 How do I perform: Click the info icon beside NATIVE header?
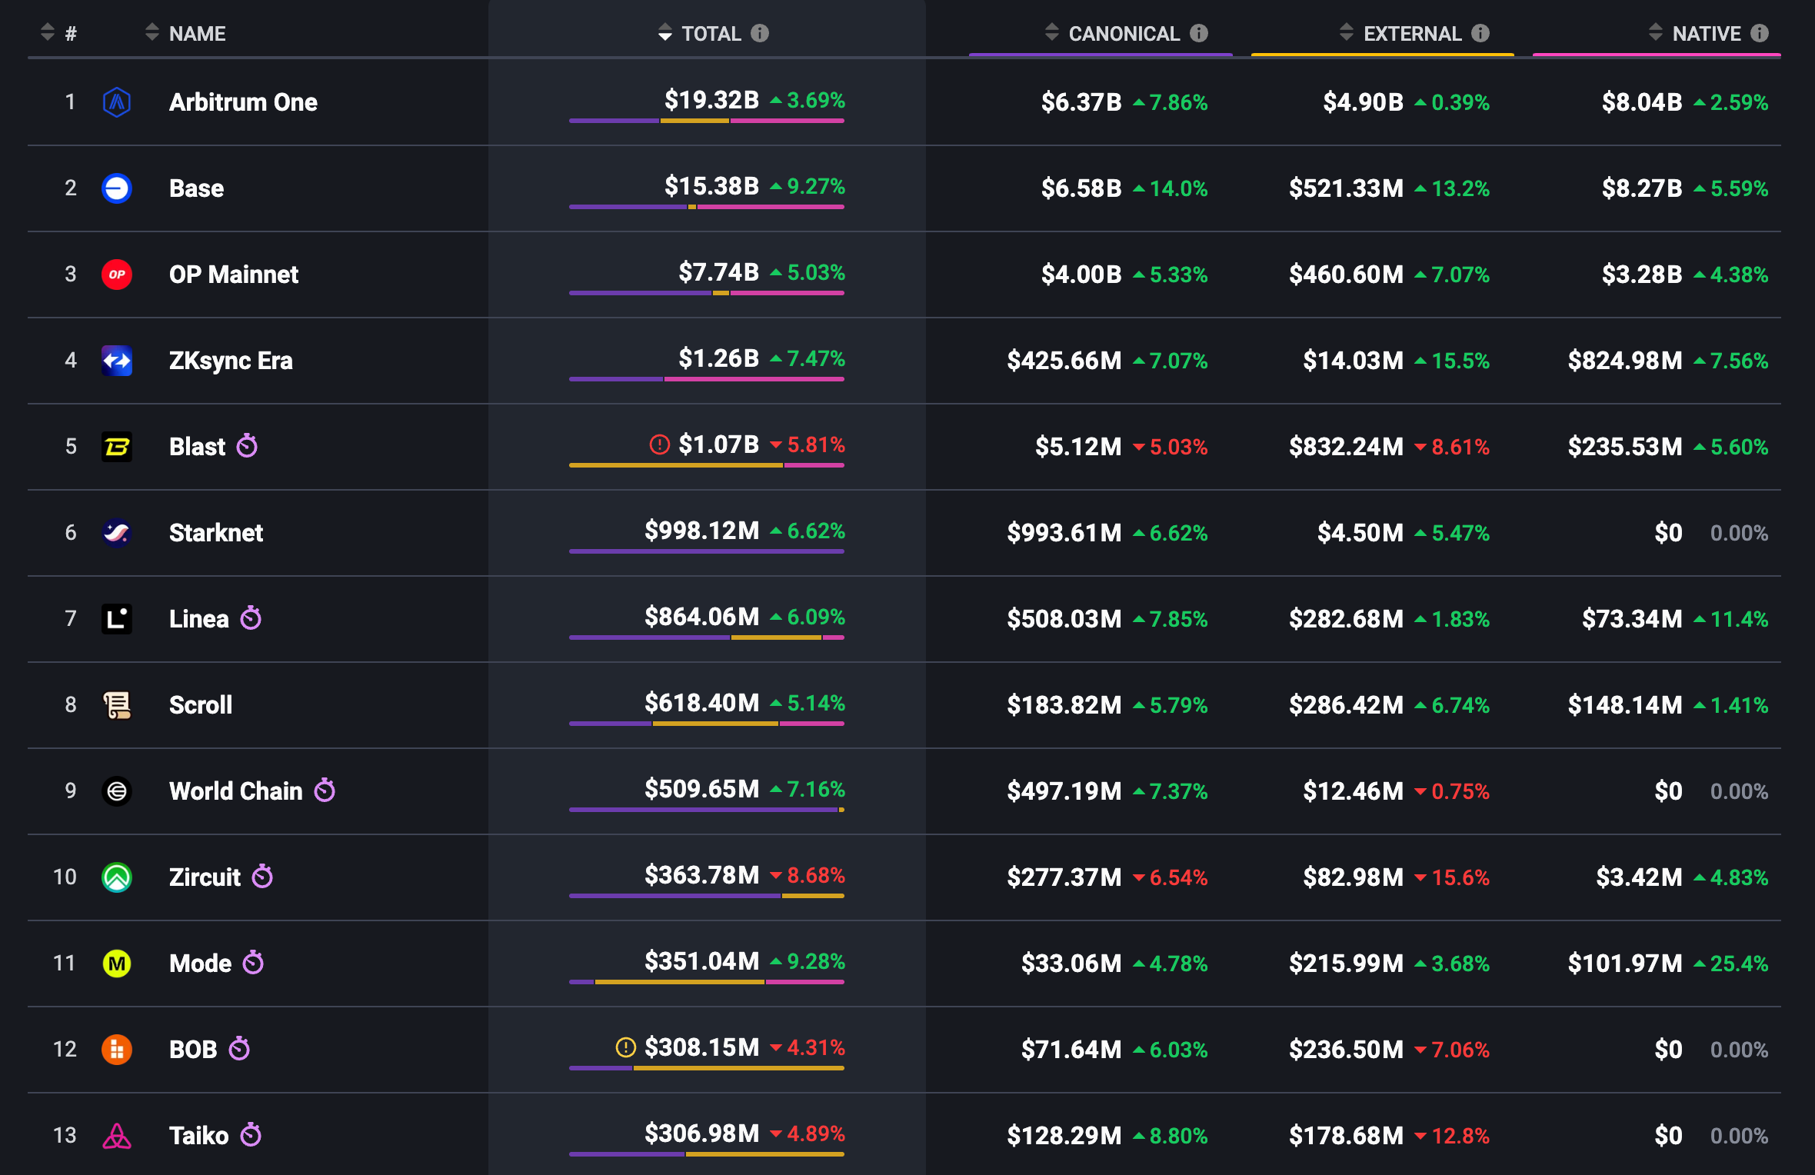click(x=1760, y=33)
